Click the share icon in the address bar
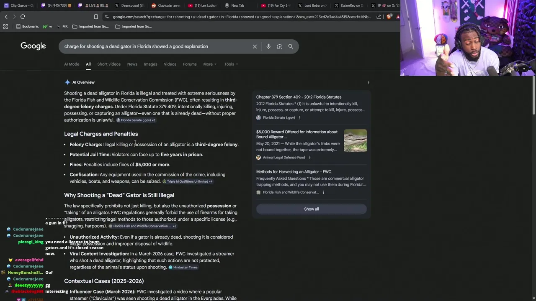The image size is (536, 301). click(379, 17)
